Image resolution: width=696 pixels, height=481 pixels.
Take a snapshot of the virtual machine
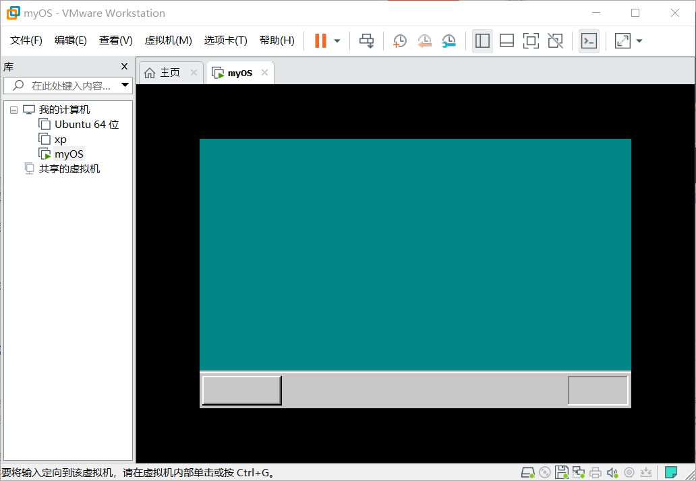[399, 41]
